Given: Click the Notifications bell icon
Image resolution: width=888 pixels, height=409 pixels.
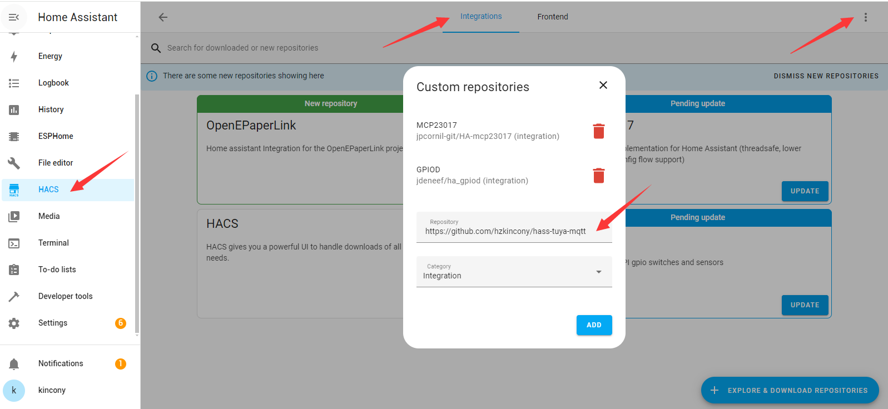Looking at the screenshot, I should pyautogui.click(x=14, y=363).
